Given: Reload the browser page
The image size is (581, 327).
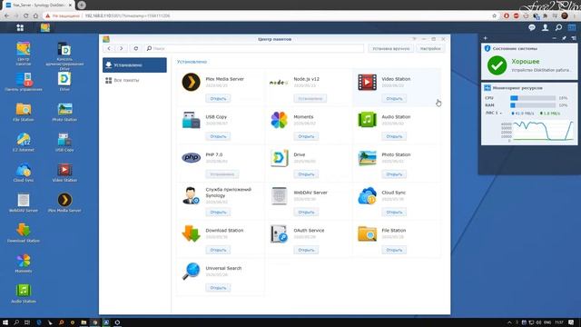Looking at the screenshot, I should [25, 16].
